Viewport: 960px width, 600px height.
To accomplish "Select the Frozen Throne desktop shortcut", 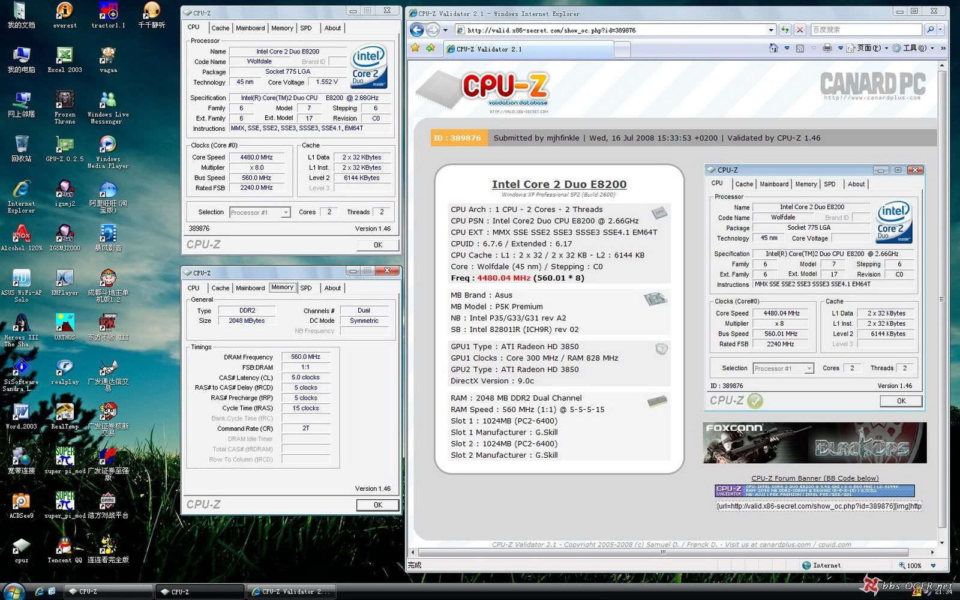I will click(x=65, y=107).
